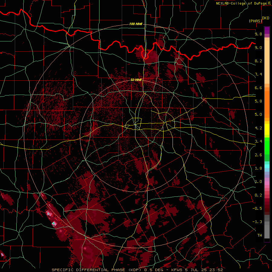272x272 pixels.
Task: Pick the gray bottom segment of color bar
Action: (267, 231)
